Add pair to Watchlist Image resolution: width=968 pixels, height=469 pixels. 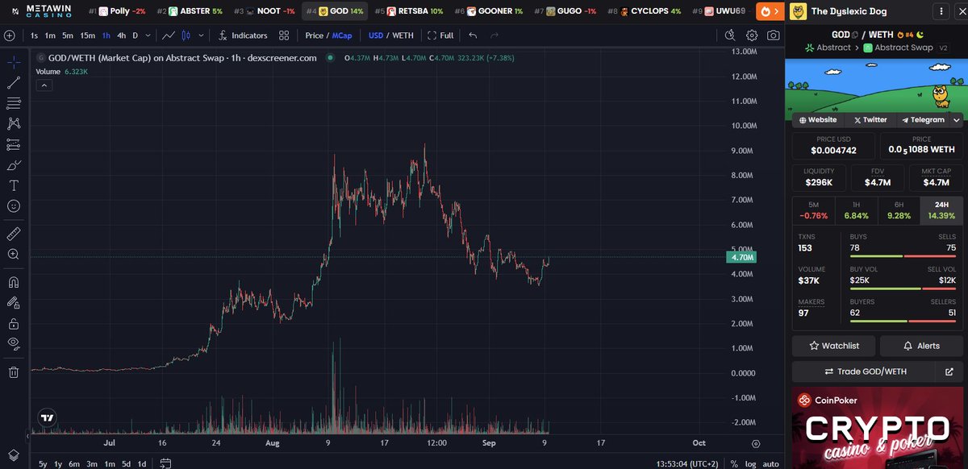click(x=834, y=346)
